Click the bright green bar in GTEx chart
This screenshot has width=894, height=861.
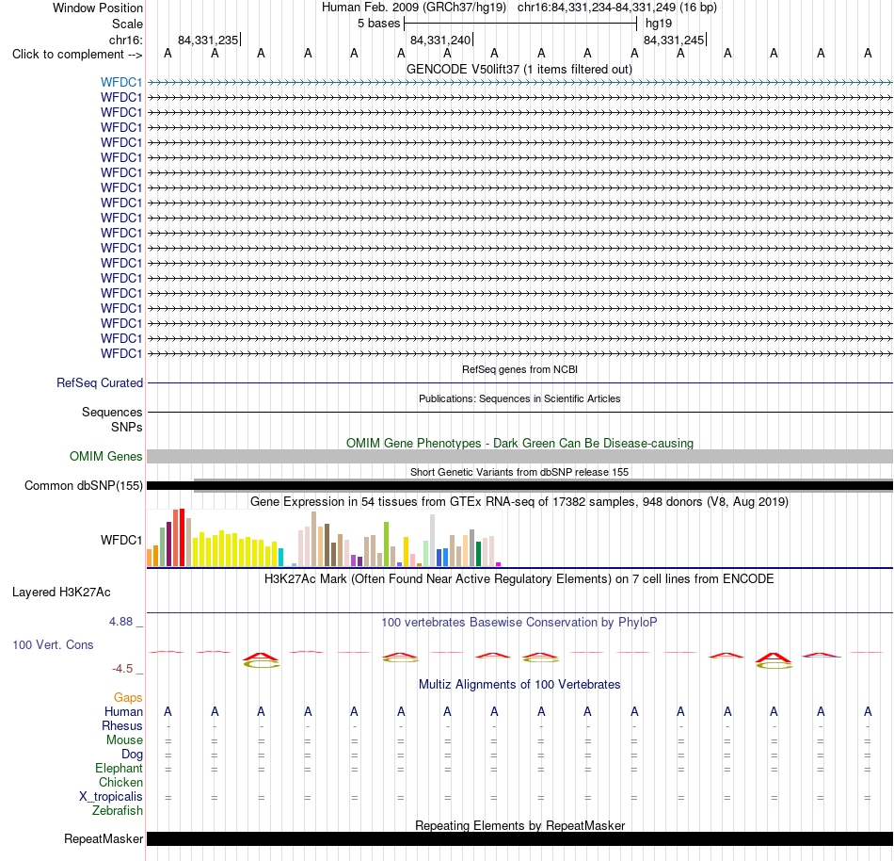pos(386,544)
